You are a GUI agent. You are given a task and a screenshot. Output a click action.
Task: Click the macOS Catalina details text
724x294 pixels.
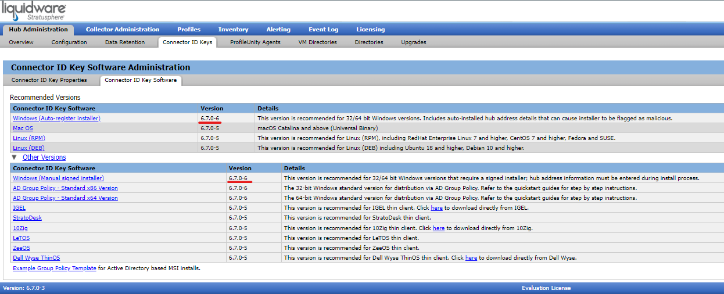[318, 128]
